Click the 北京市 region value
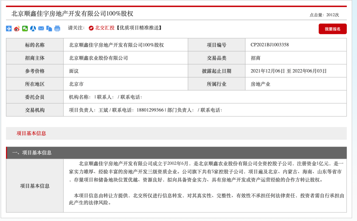The image size is (357, 221). (x=76, y=84)
